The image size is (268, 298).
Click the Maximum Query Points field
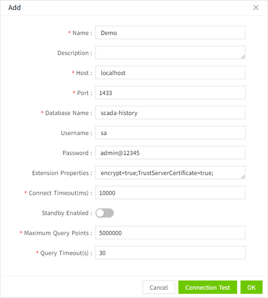(170, 233)
